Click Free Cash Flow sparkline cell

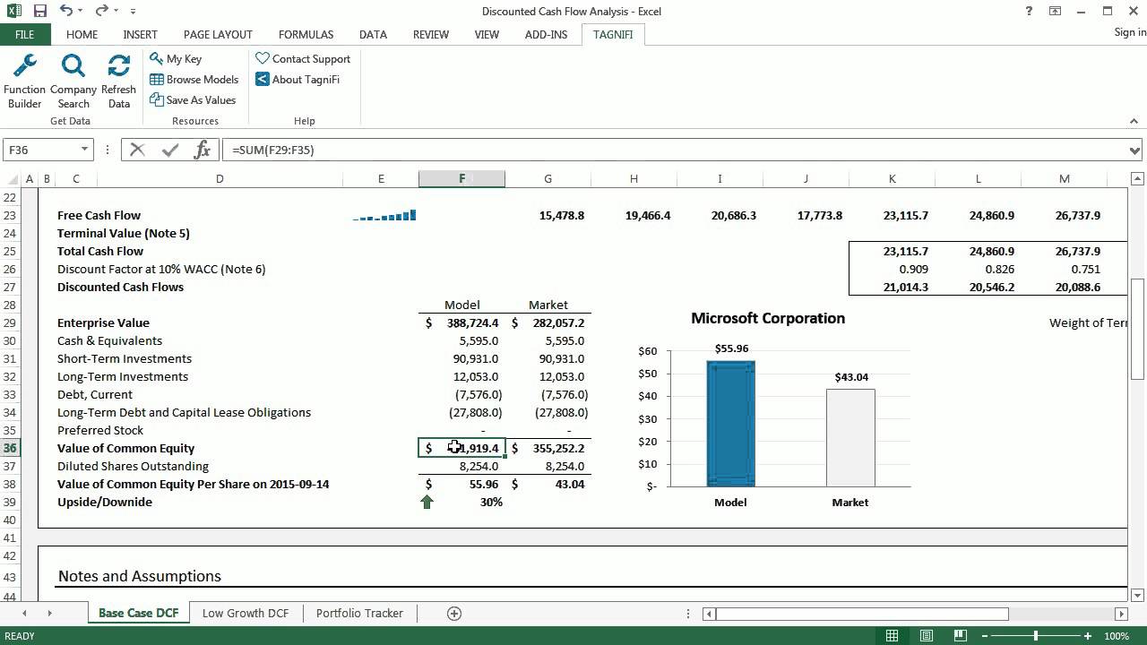pyautogui.click(x=381, y=215)
